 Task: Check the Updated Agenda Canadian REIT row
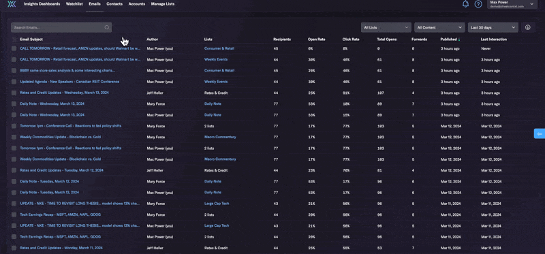[14, 82]
